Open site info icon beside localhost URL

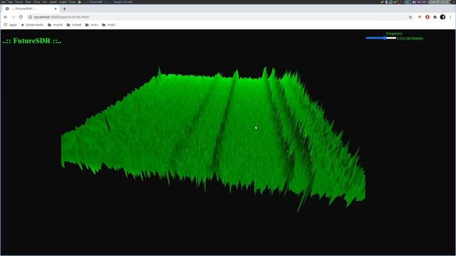pos(30,17)
